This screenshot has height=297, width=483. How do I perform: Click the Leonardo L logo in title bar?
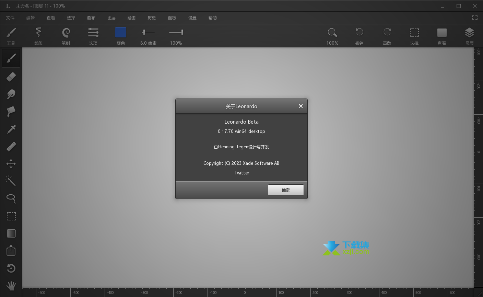pyautogui.click(x=8, y=6)
